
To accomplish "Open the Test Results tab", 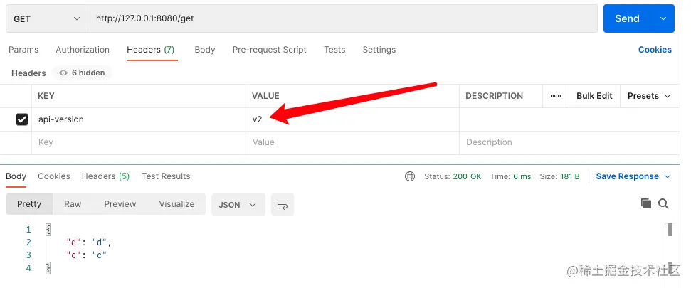I will coord(166,176).
